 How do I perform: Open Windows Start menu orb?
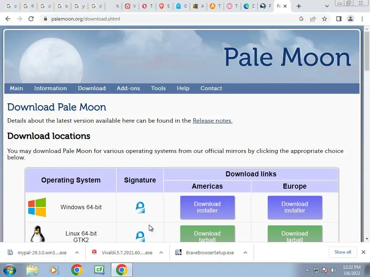[x=9, y=270]
